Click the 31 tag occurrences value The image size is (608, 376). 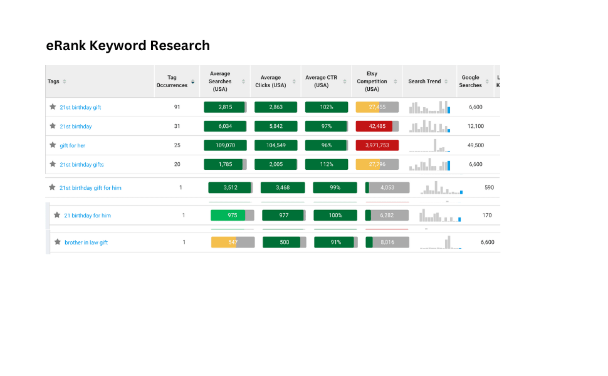(177, 126)
